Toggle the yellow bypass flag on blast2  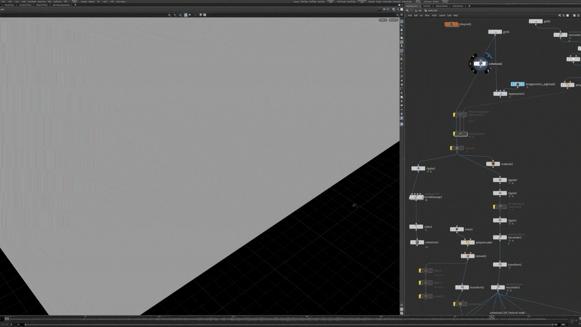[x=420, y=271]
